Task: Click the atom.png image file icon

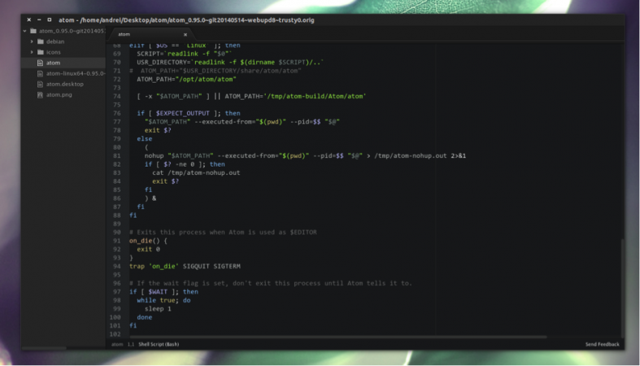Action: coord(40,94)
